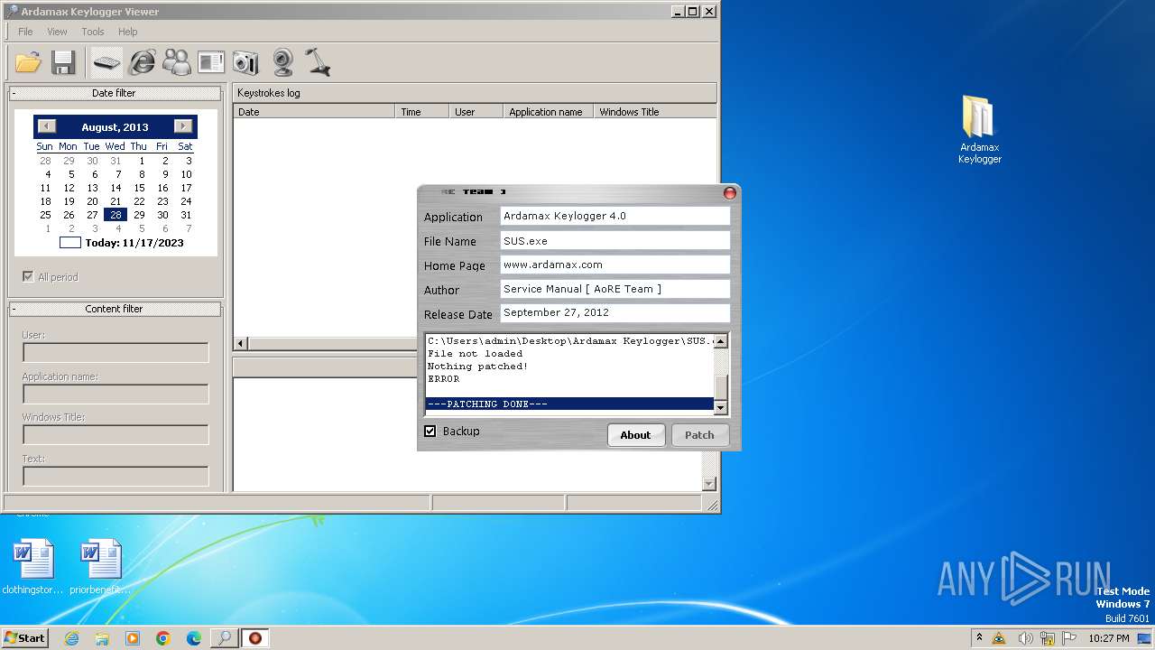Open the Chat log people icon
This screenshot has height=650, width=1155.
pyautogui.click(x=177, y=62)
